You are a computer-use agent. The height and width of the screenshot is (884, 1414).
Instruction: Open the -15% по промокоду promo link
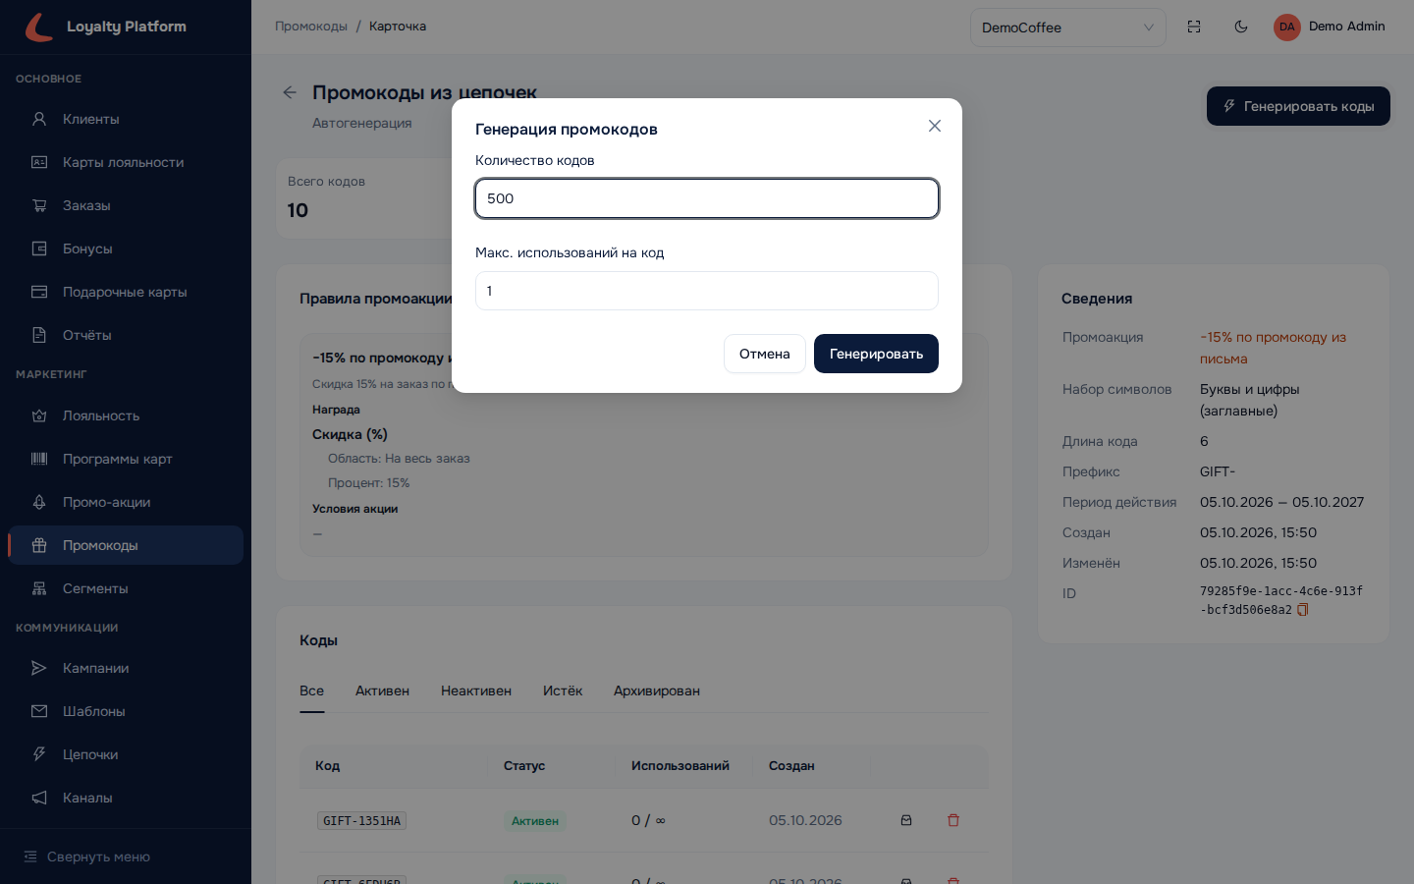point(1273,348)
